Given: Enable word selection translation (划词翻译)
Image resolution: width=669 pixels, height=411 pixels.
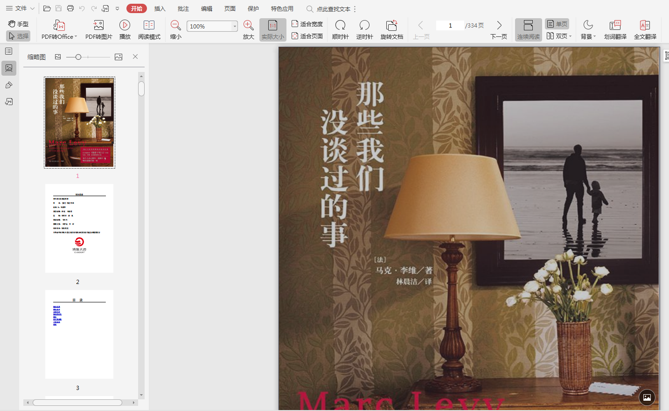Looking at the screenshot, I should 615,30.
